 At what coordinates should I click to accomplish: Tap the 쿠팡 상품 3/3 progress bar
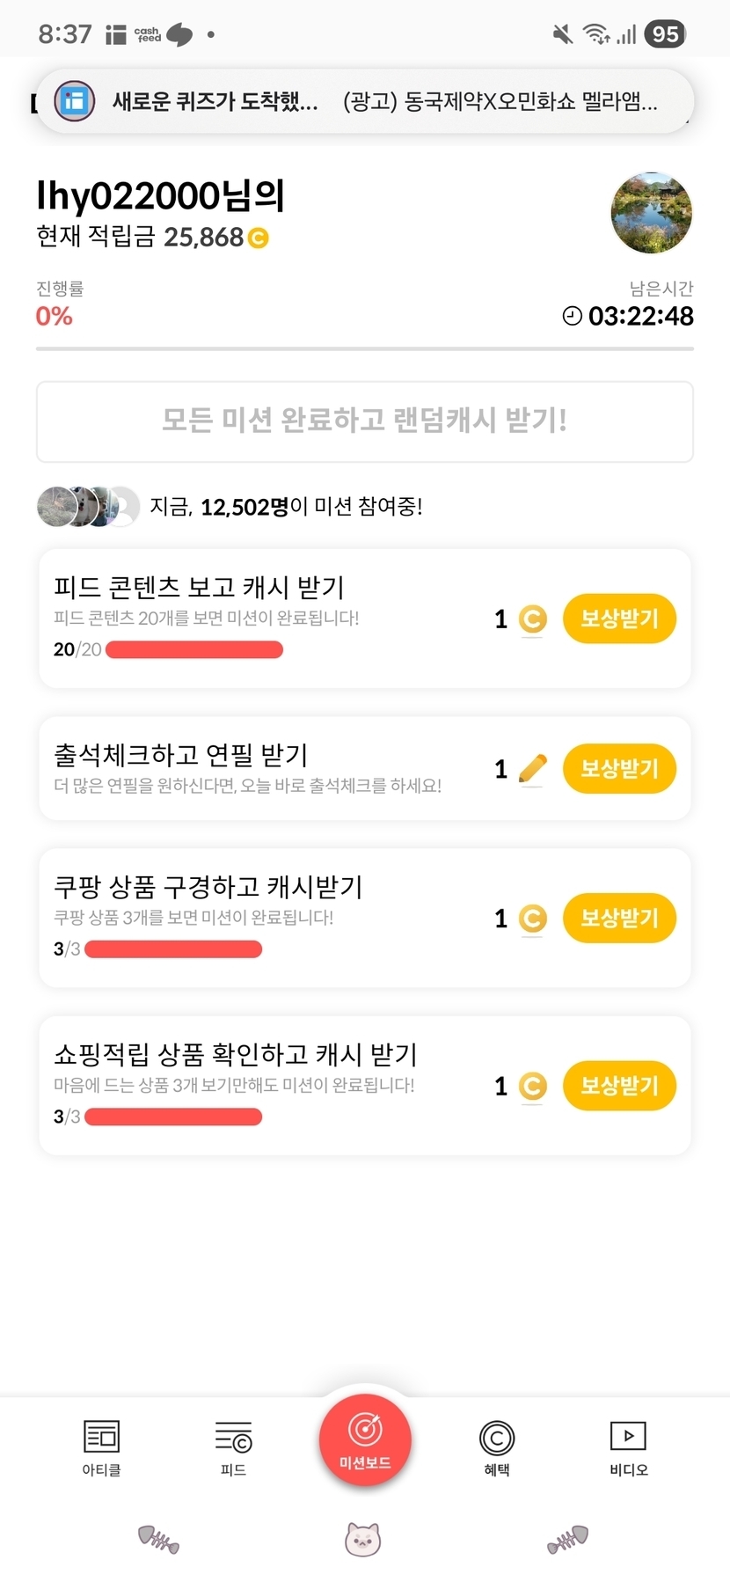pos(173,949)
